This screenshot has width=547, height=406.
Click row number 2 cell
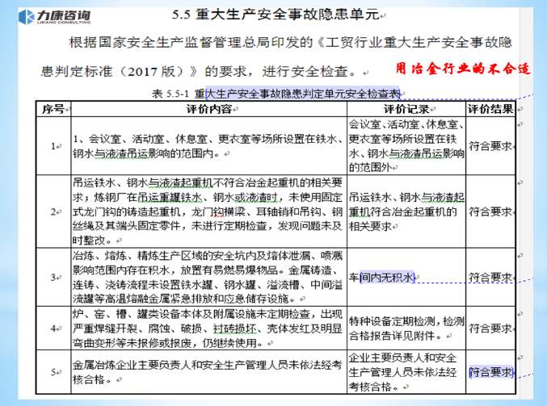point(53,211)
